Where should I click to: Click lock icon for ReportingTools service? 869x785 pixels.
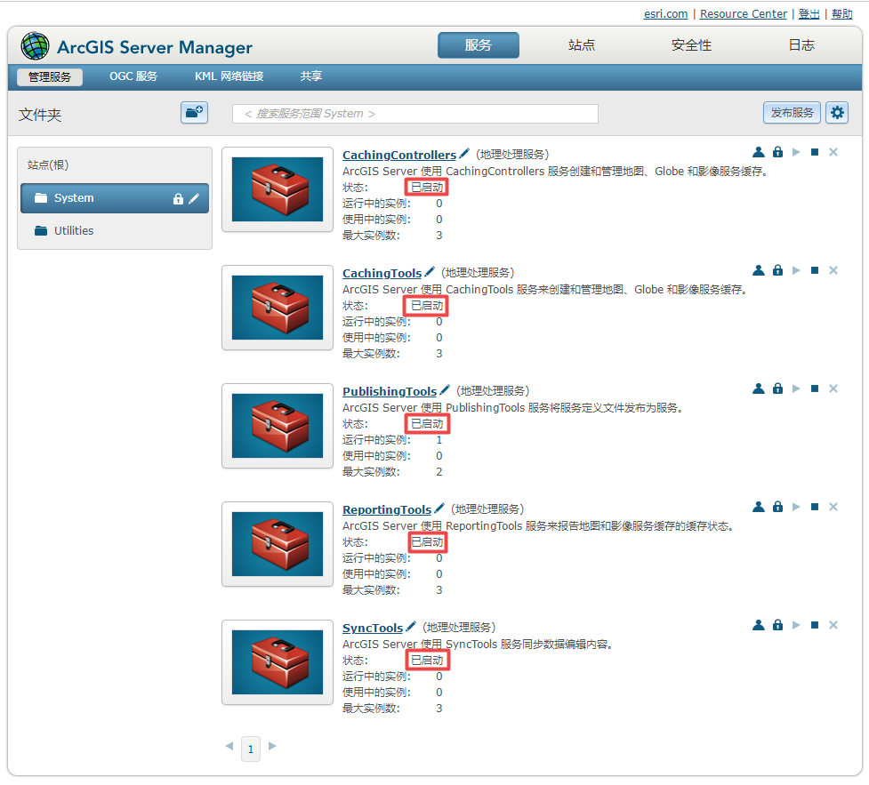777,507
